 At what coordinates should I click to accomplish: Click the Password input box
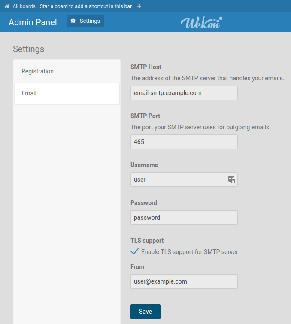coord(184,217)
